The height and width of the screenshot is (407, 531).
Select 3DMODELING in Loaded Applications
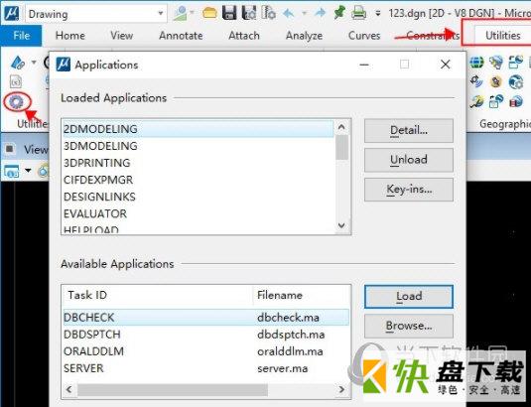pyautogui.click(x=199, y=146)
